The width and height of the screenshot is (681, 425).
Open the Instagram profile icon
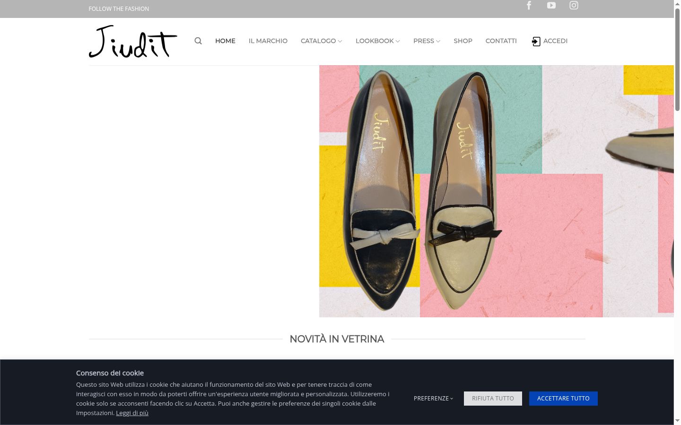click(574, 5)
